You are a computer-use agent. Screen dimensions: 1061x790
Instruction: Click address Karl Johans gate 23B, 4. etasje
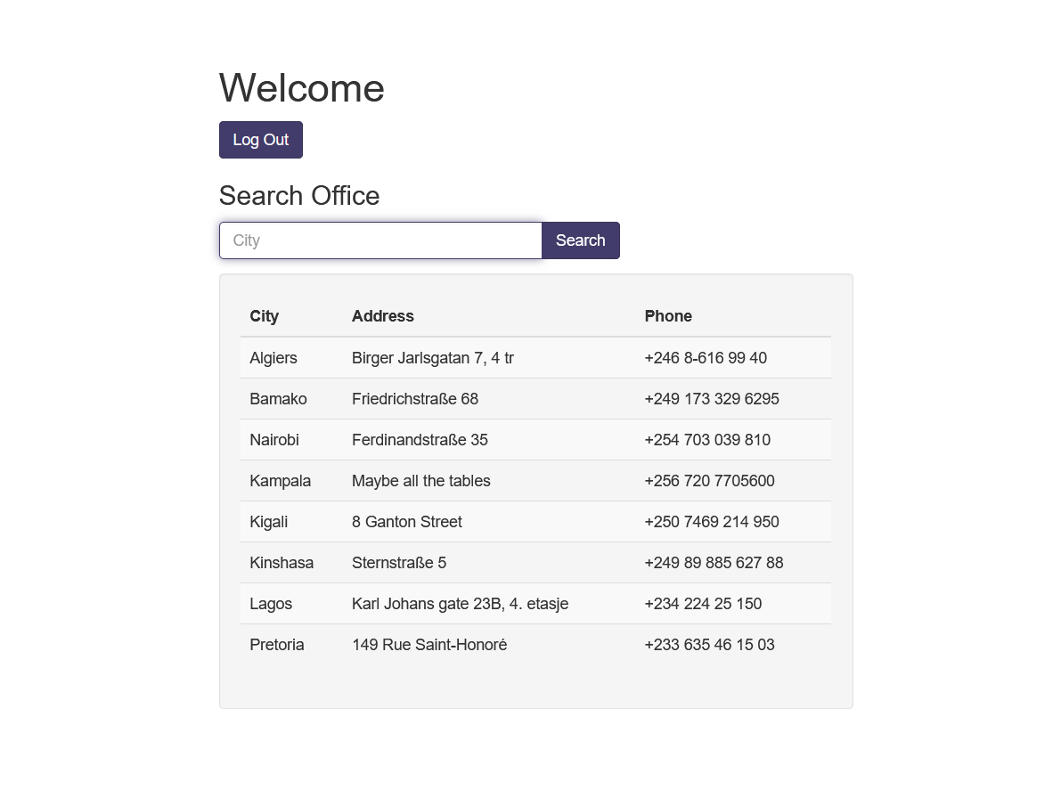point(461,603)
